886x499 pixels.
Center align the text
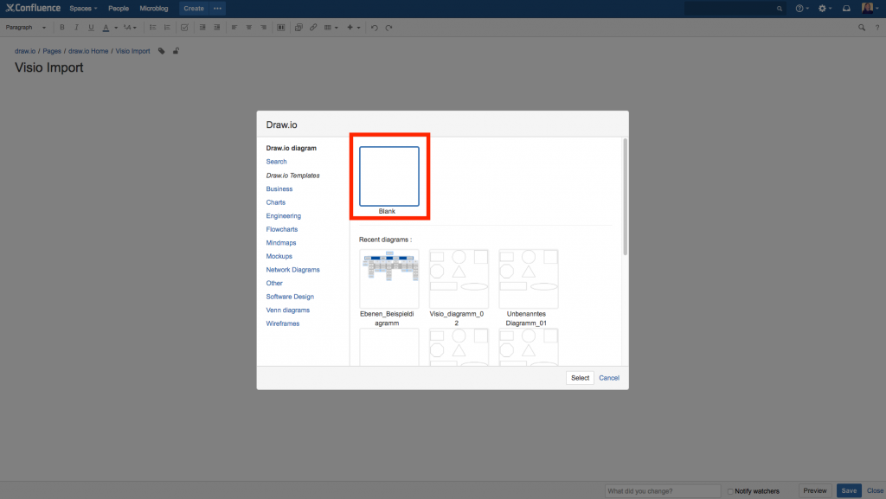[x=248, y=27]
